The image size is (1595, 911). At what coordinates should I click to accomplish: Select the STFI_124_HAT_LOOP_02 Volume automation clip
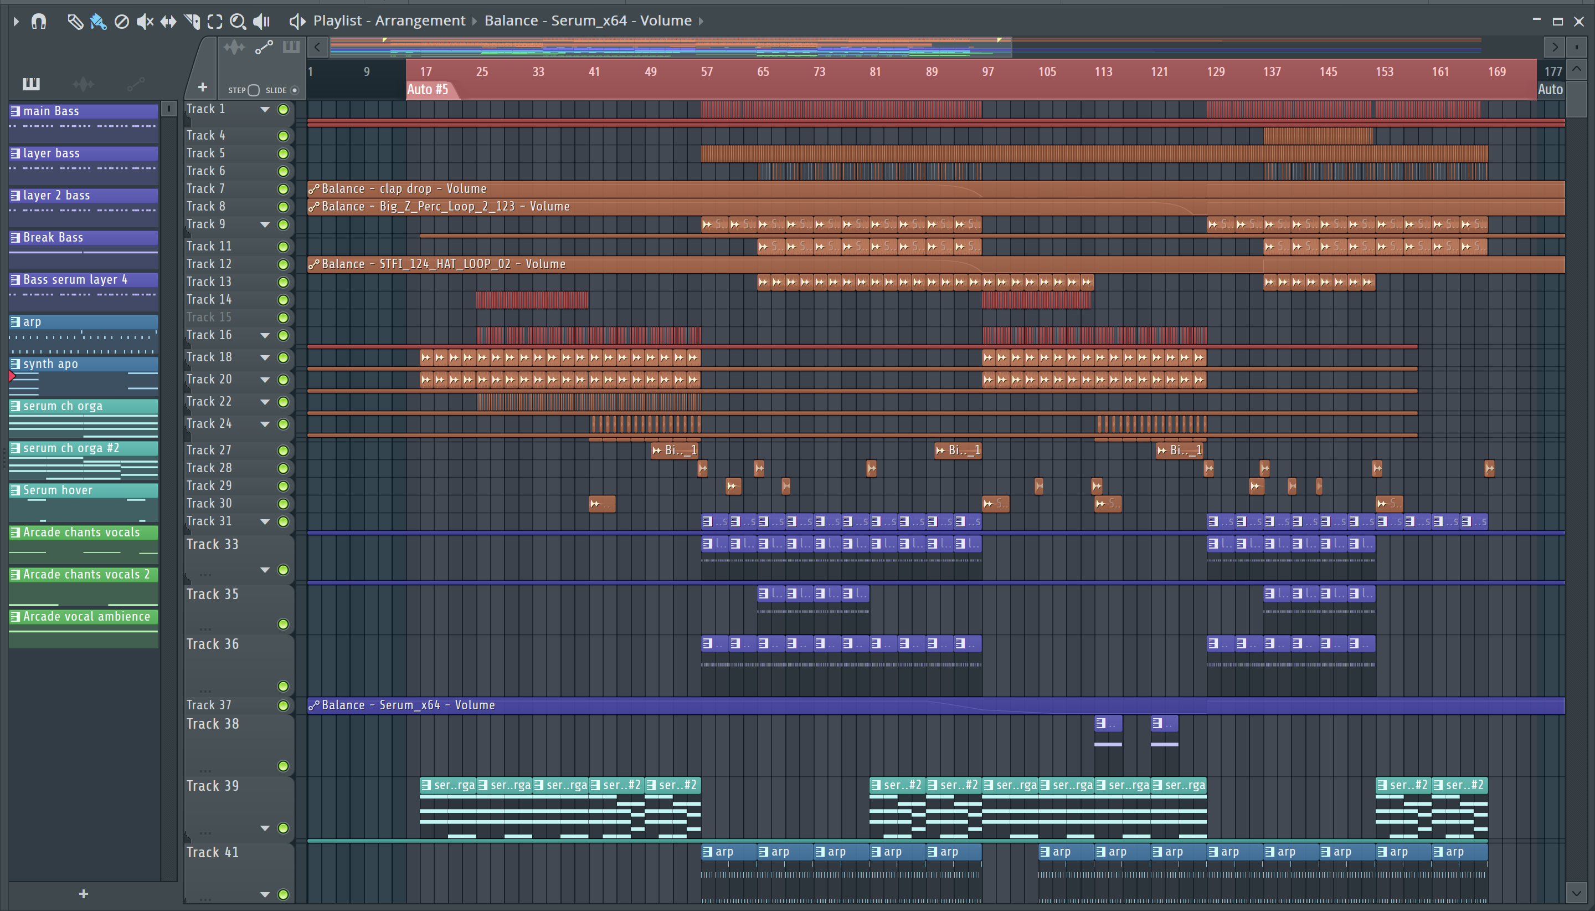point(936,264)
